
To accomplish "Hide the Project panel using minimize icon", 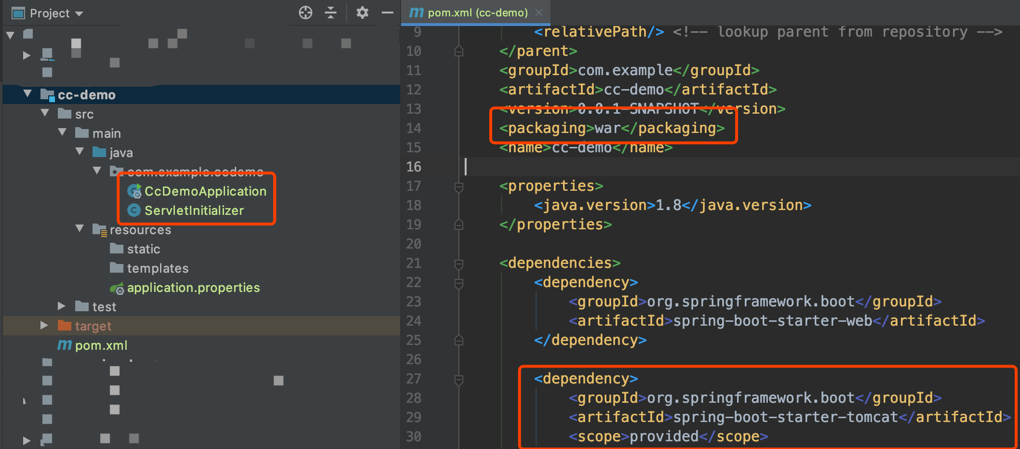I will 388,13.
